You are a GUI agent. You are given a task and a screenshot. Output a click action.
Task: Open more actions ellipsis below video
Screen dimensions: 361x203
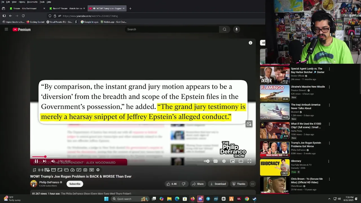[252, 184]
